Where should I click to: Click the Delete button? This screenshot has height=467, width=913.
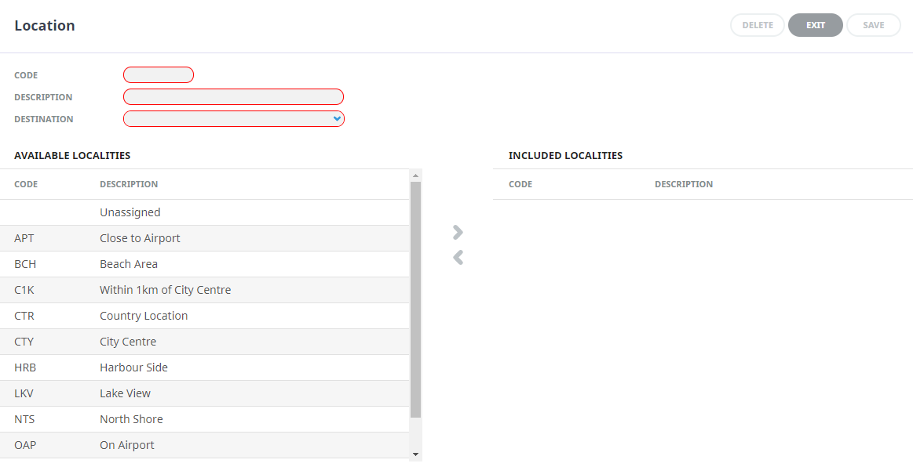758,25
